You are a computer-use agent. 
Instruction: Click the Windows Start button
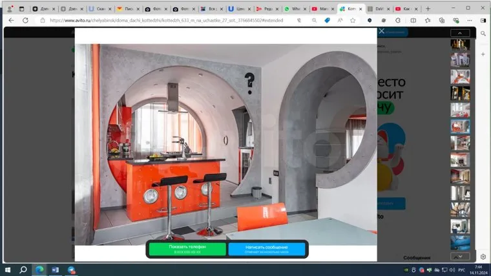coord(8,270)
